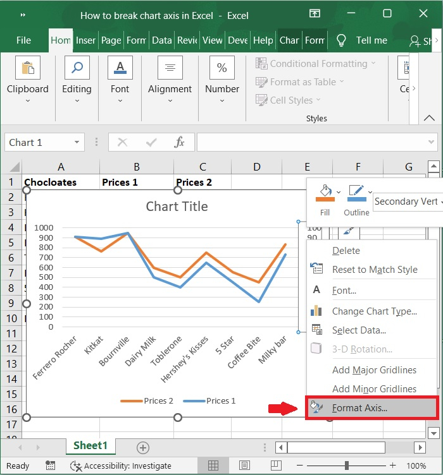
Task: Click the macro recording status bar icon
Action: (51, 466)
